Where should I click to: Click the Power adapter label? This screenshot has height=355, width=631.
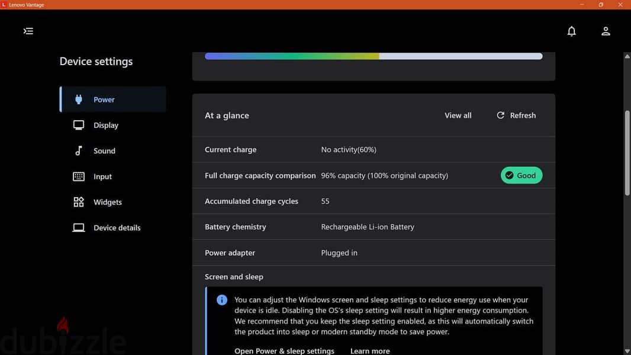(230, 253)
